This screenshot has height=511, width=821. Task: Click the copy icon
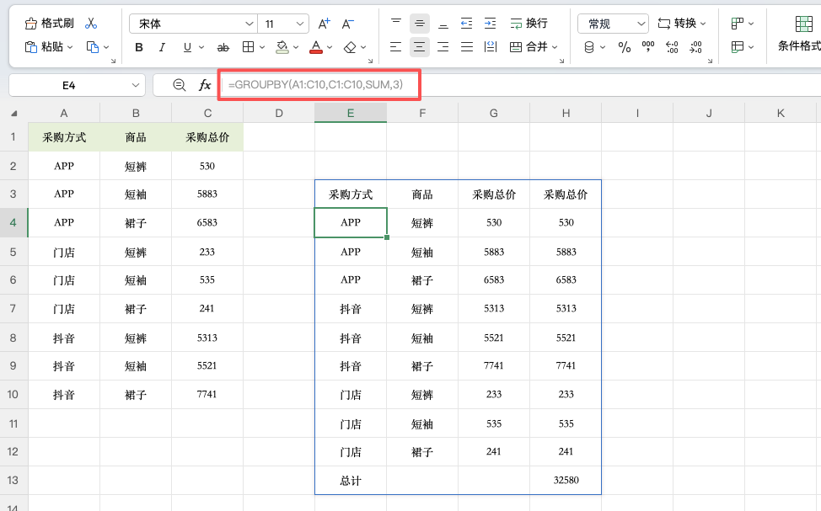point(93,47)
